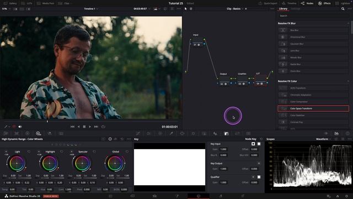Open the Power Window palette
This screenshot has height=199, width=353.
pos(182,134)
